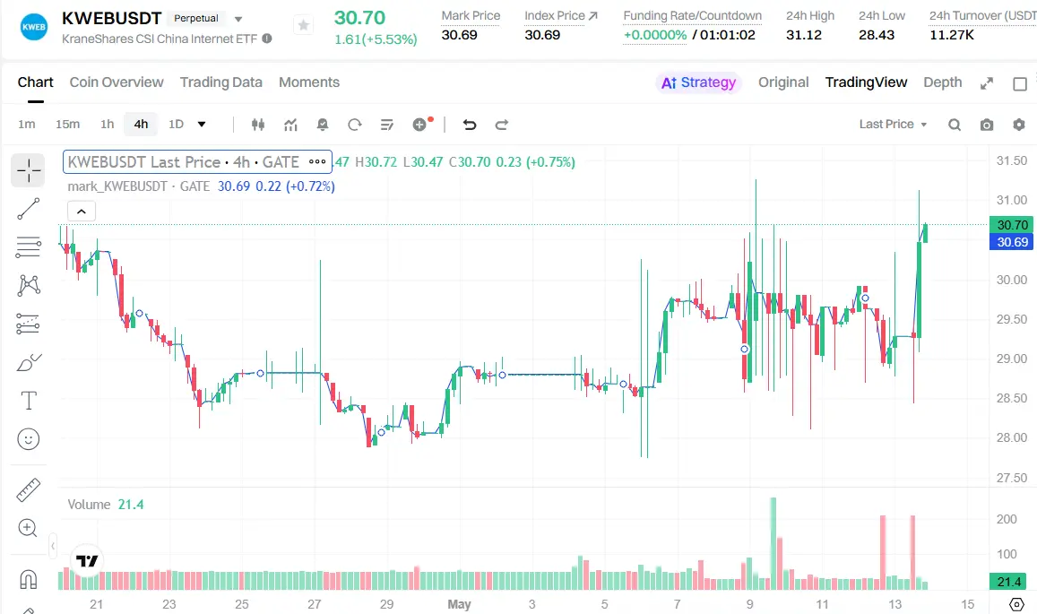Toggle the magnet snap mode

click(29, 579)
